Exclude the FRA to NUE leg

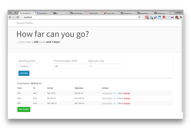127,93
